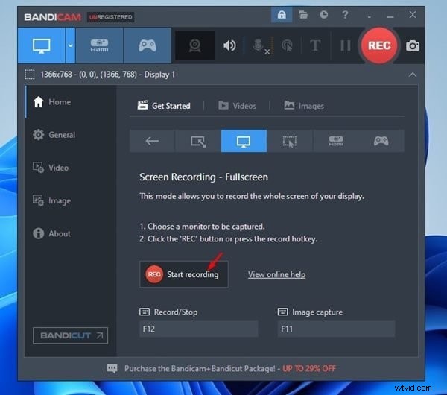
Task: Toggle the text overlay T icon
Action: point(315,45)
